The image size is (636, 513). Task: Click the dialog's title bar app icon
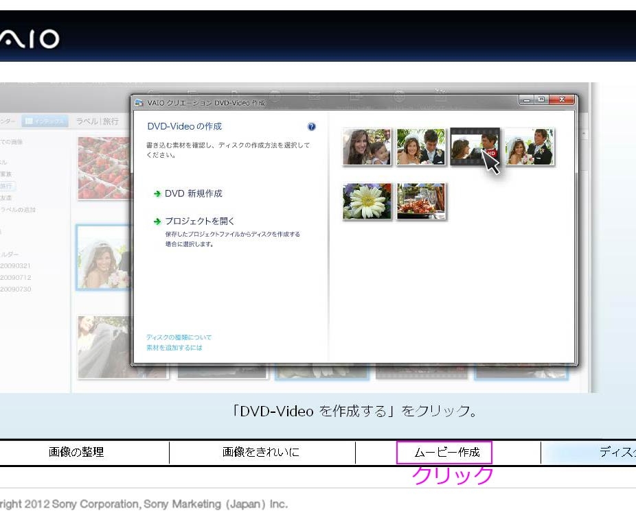[x=139, y=103]
